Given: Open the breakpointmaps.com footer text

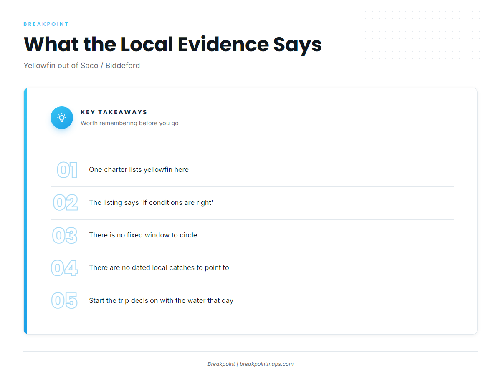Looking at the screenshot, I should pos(266,364).
